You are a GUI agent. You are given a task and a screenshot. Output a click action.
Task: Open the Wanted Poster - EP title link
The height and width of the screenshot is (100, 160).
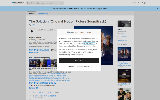124,84
